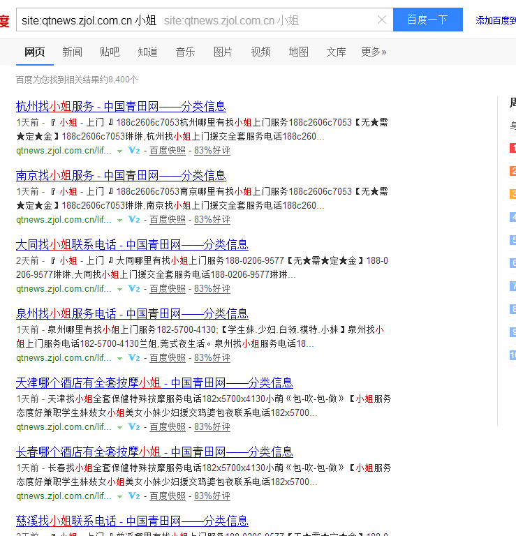Click V2 credibility icon in 大同 result

point(133,288)
